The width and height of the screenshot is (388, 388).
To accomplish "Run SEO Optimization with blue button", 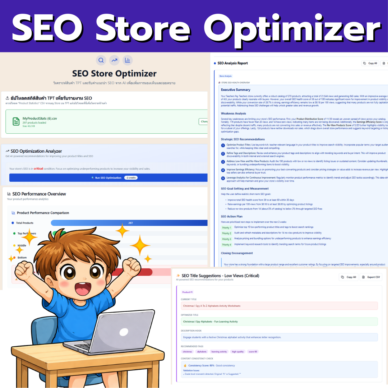I will (108, 178).
